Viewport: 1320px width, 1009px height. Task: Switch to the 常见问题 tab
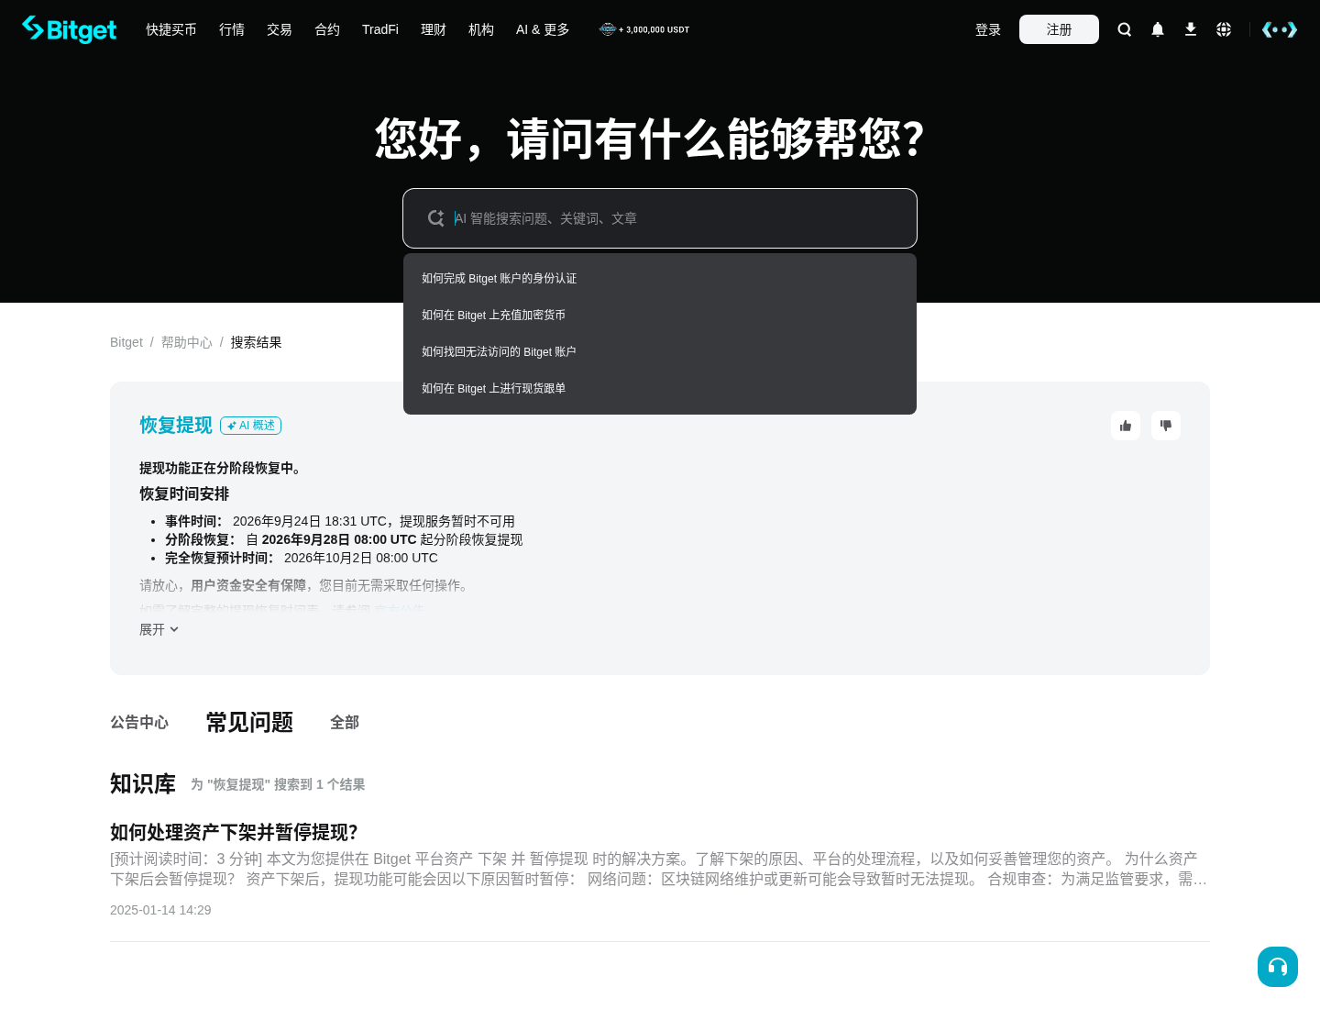point(249,723)
